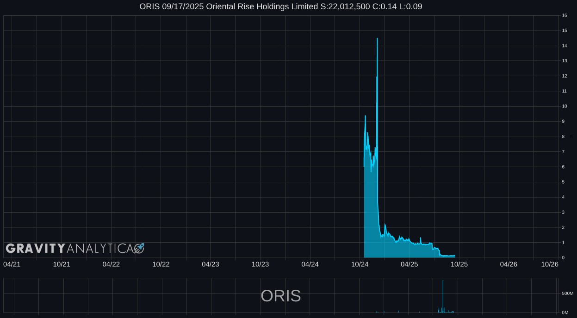
Task: Click price axis value 8
Action: 563,137
